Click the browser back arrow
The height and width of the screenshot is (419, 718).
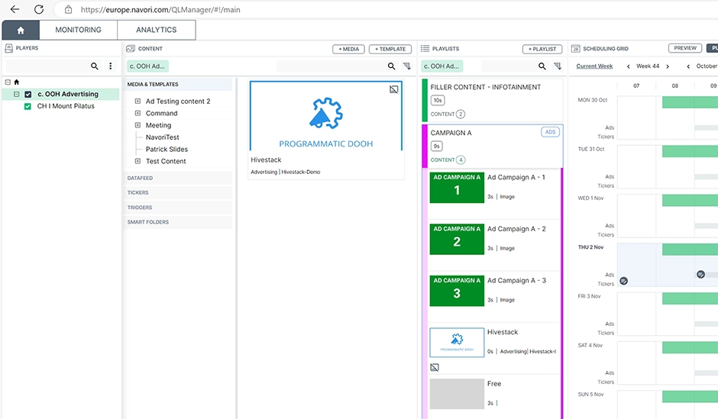(x=15, y=10)
